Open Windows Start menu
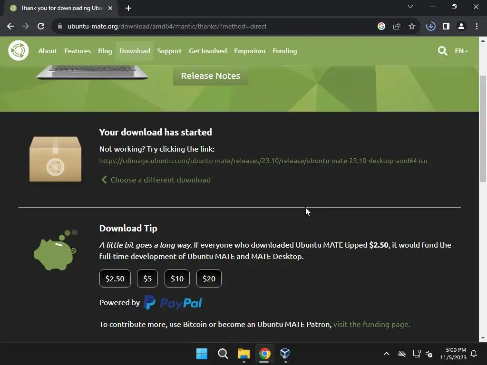The image size is (487, 365). point(202,354)
